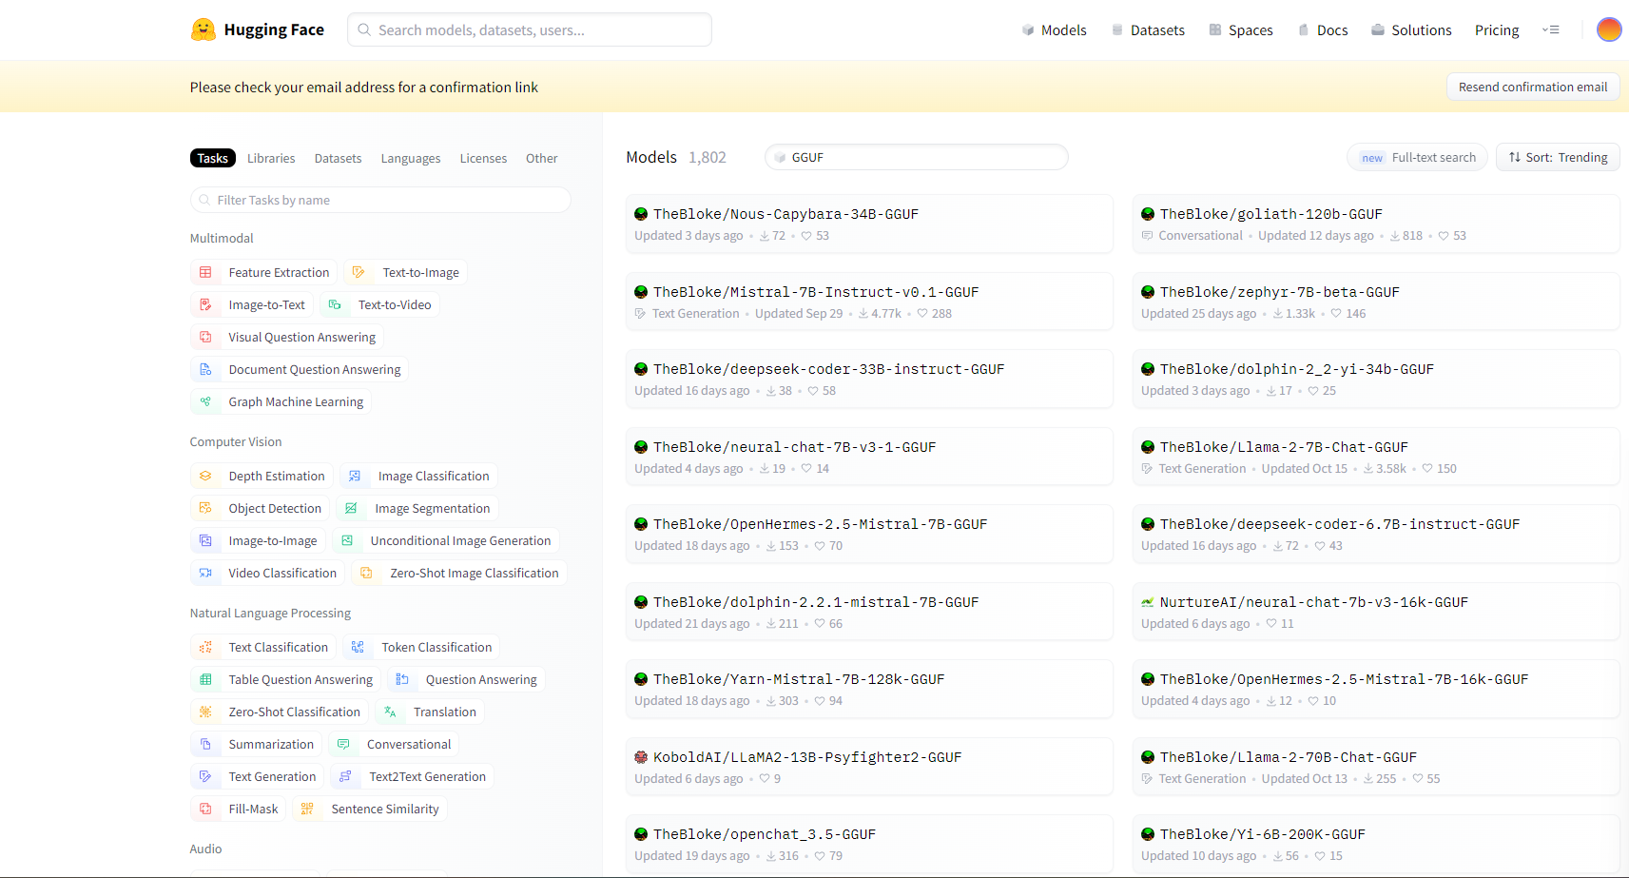Open TheBloke/Yarn-Mistral-7B-128k-GGUF model
Screen dimensions: 1629x878
tap(869, 689)
